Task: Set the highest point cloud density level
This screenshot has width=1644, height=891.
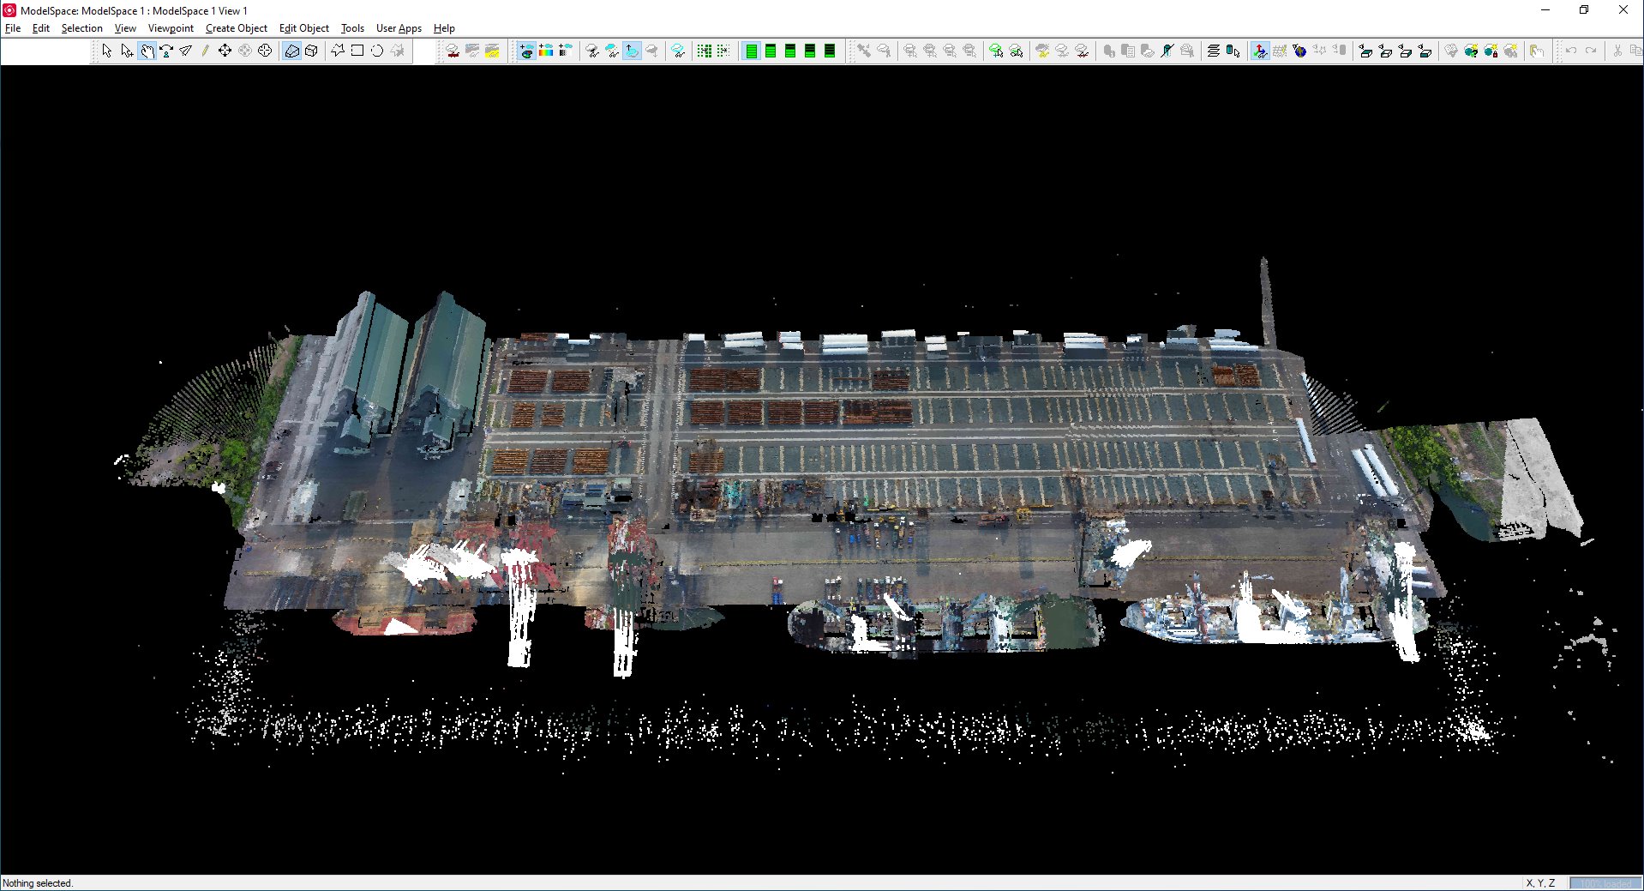Action: point(751,51)
